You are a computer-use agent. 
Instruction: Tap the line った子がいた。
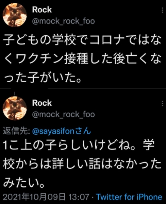click(x=42, y=78)
